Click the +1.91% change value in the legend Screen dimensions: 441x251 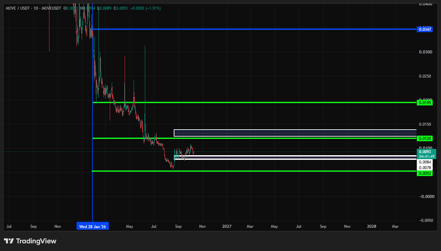click(x=153, y=8)
